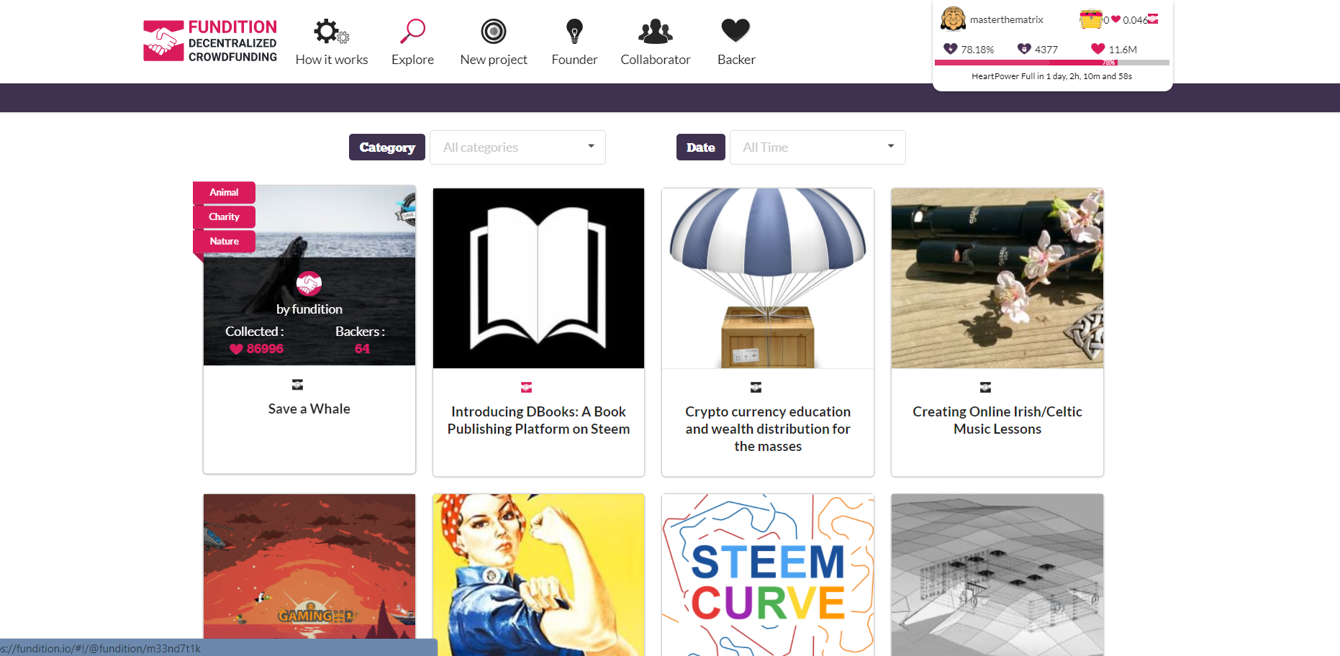Click the round handshake icon above by fundition

pos(309,283)
